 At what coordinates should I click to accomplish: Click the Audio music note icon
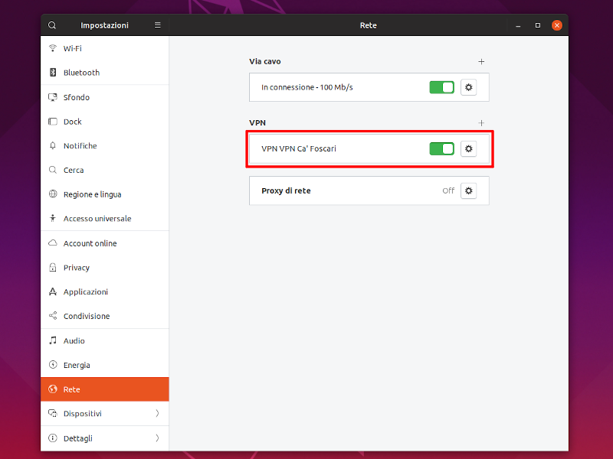53,340
